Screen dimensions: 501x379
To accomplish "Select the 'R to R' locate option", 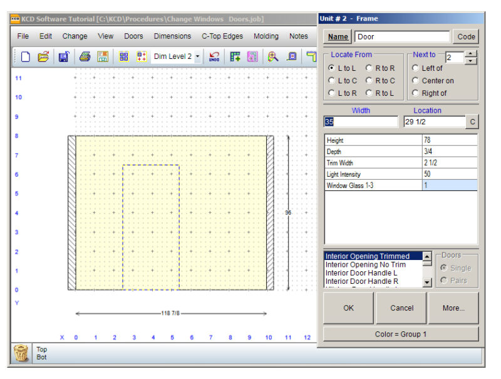I will (369, 68).
